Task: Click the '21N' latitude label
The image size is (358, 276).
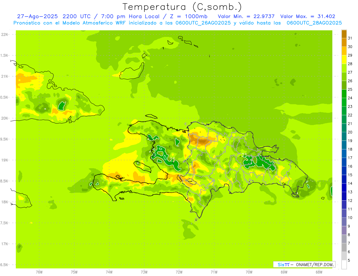Action: (4, 77)
